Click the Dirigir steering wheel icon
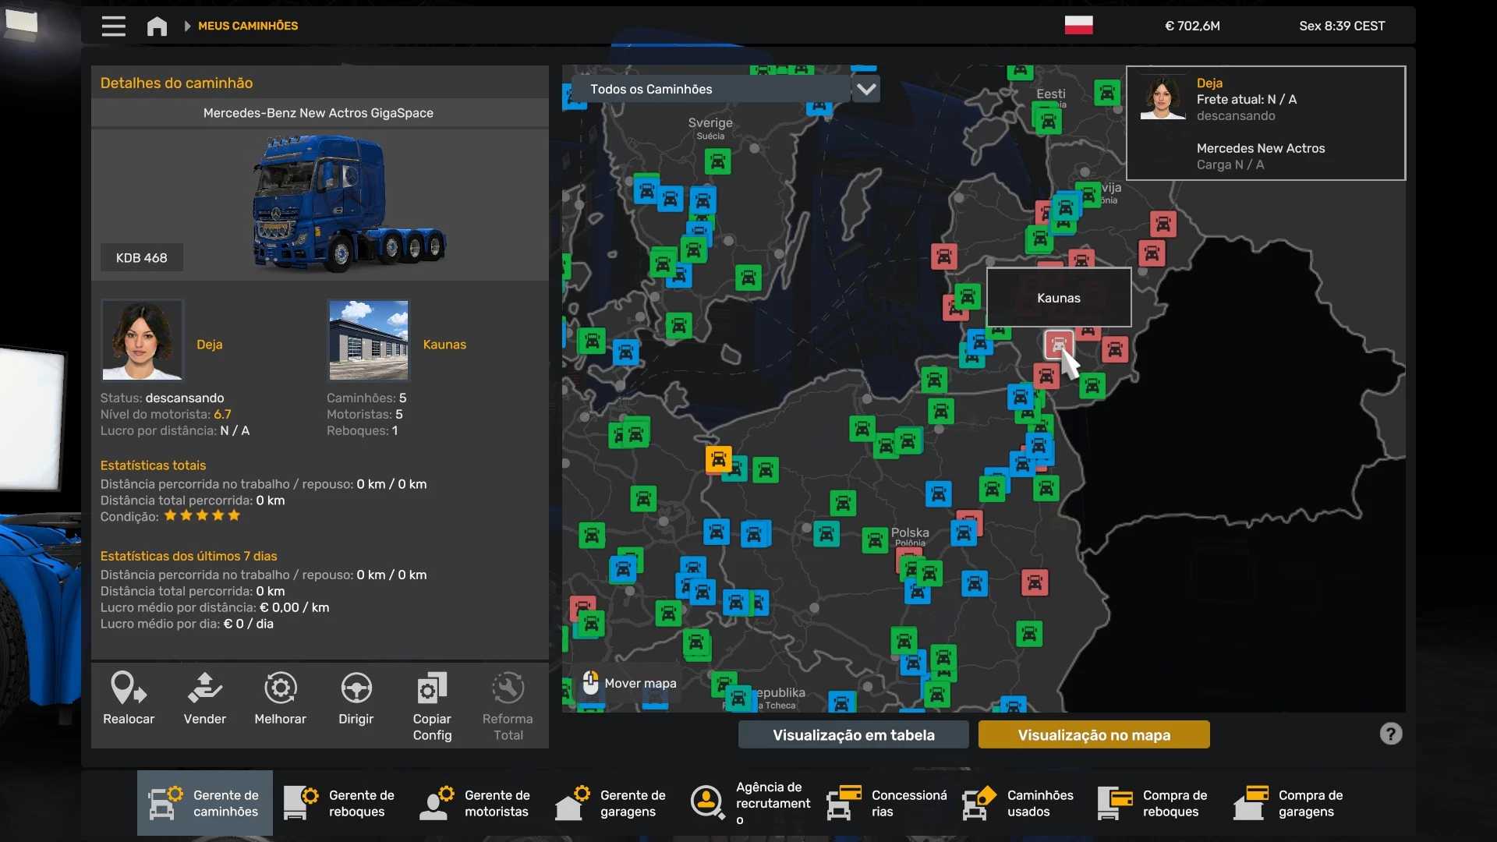The image size is (1497, 842). click(x=356, y=688)
